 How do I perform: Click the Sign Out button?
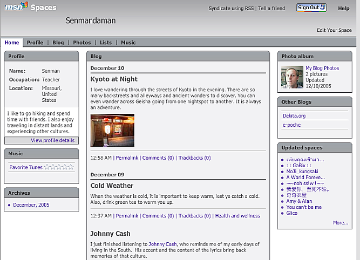[311, 8]
